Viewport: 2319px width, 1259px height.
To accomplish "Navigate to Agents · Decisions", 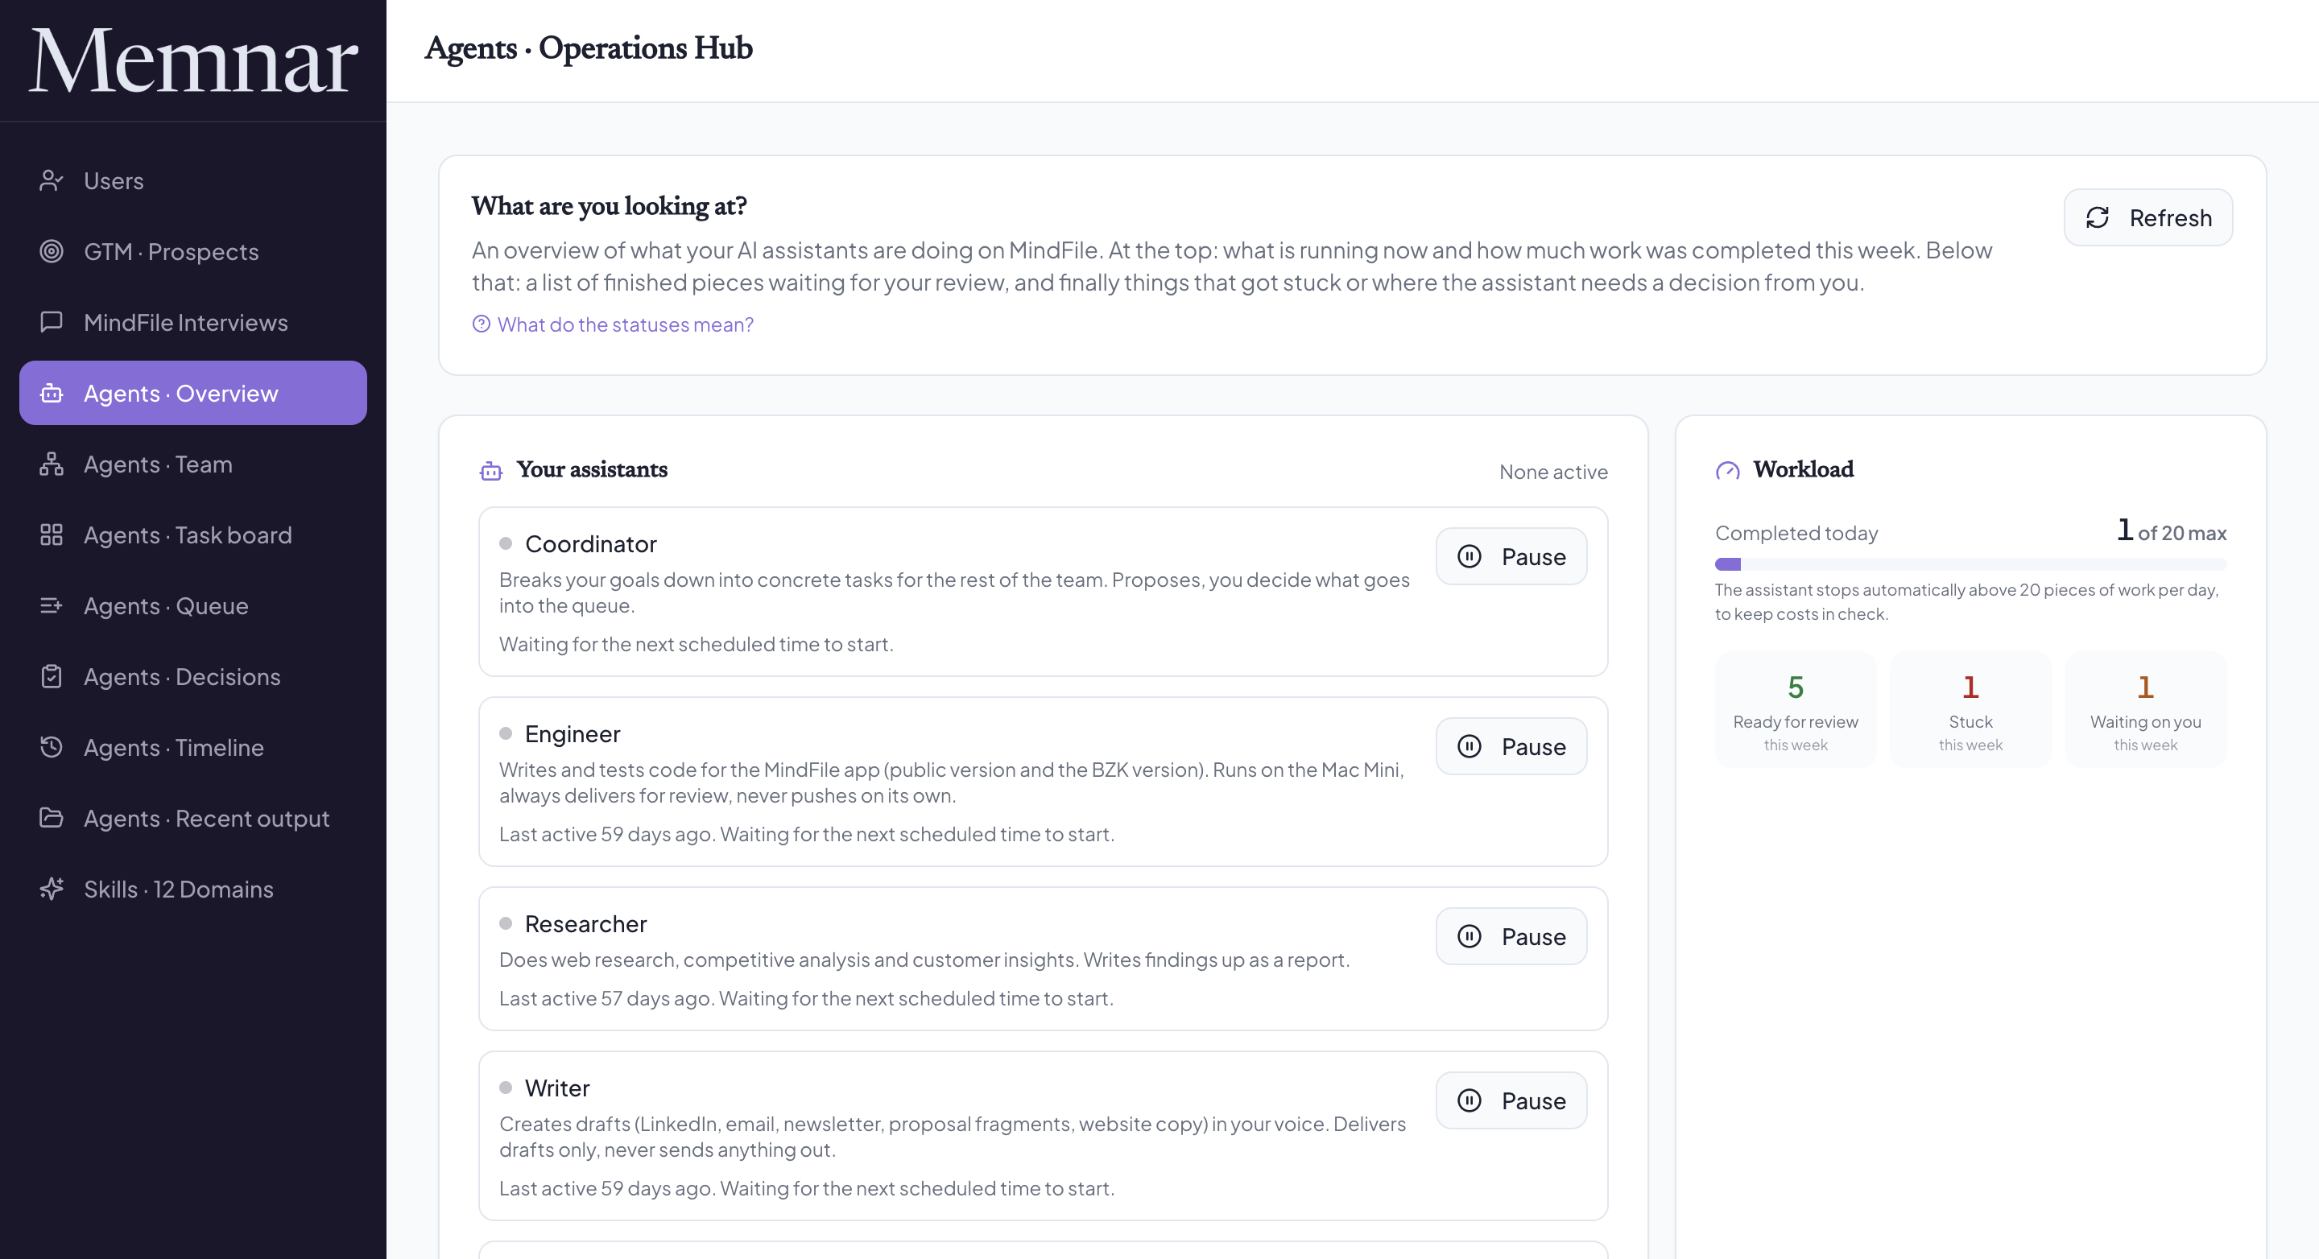I will (192, 677).
